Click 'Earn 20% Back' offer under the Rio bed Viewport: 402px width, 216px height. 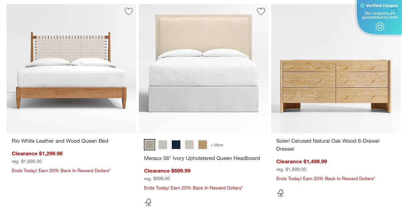pos(61,170)
